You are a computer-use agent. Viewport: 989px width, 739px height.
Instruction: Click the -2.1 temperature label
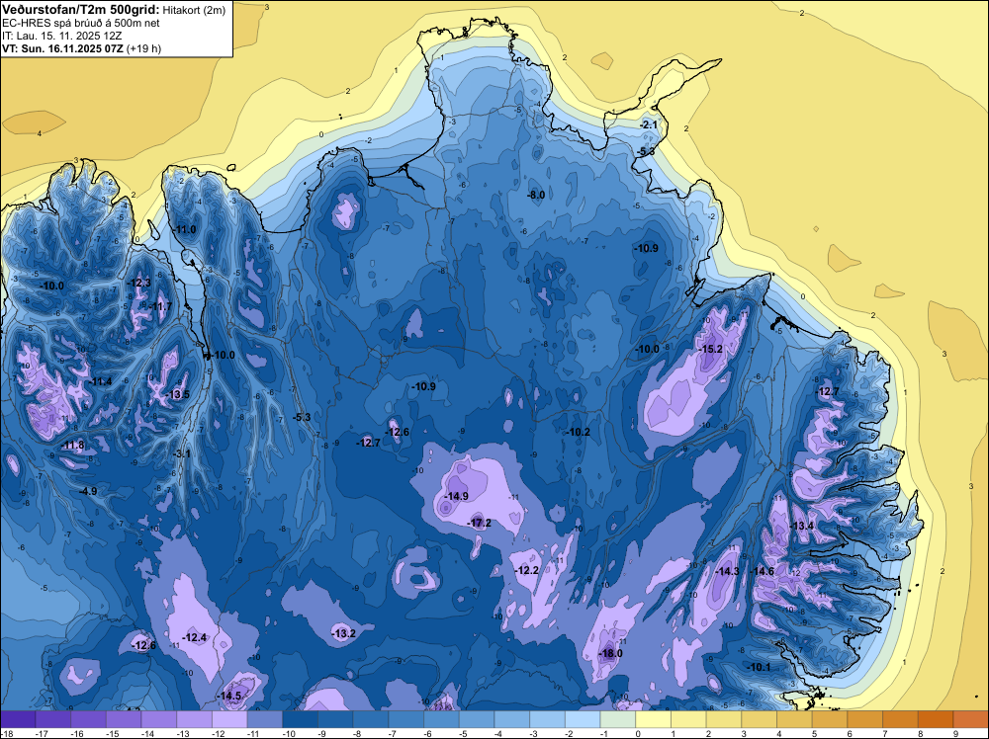(649, 124)
